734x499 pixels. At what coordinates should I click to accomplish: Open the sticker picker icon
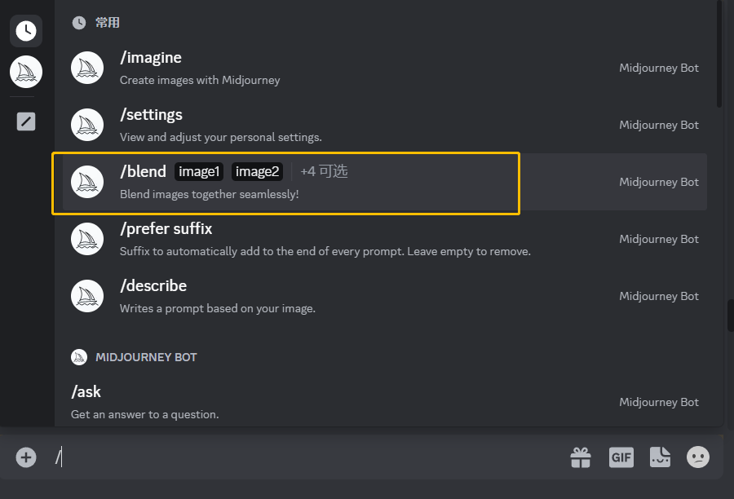(660, 457)
